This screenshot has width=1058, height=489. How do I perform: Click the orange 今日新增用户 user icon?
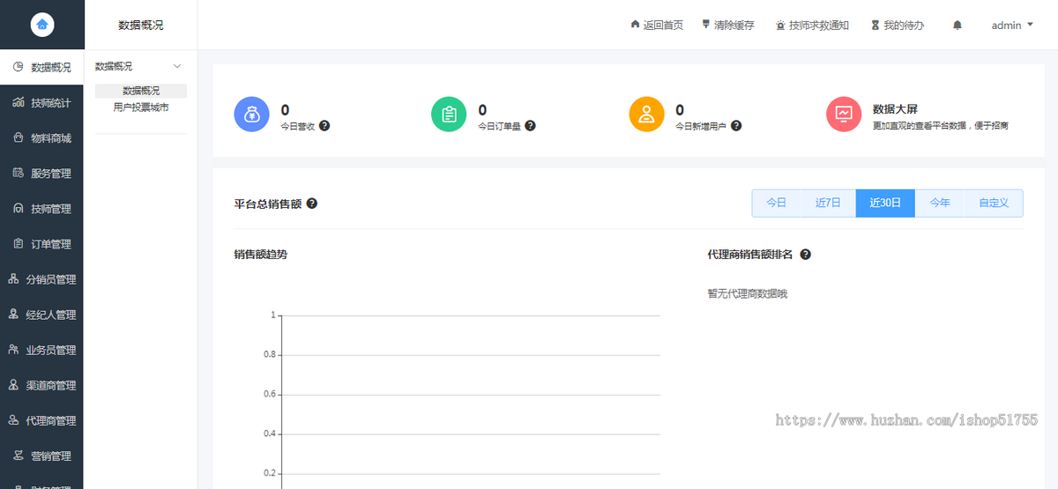click(x=646, y=115)
